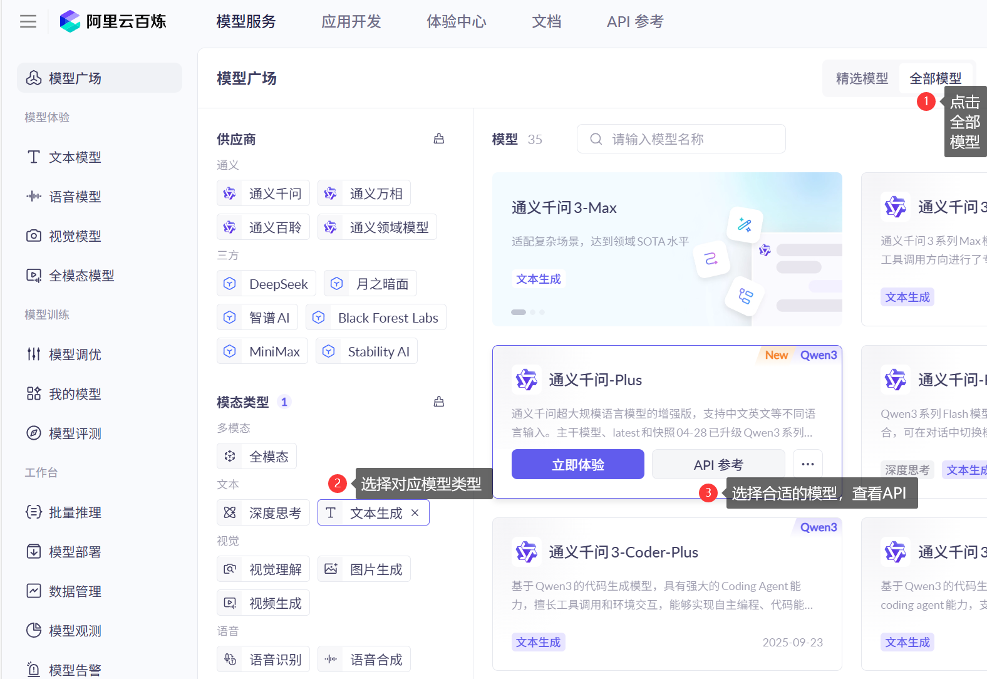The width and height of the screenshot is (987, 679).
Task: Click the Alibaba Cloud Bailian logo
Action: (x=113, y=22)
